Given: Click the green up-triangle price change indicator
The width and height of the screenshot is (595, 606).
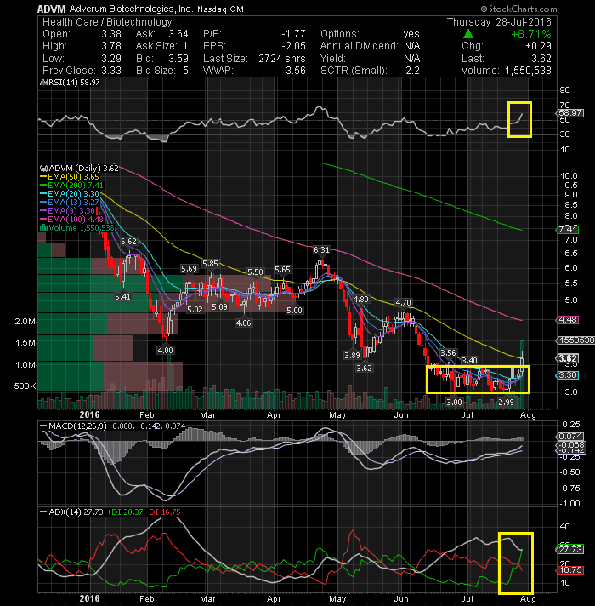Looking at the screenshot, I should tap(467, 34).
